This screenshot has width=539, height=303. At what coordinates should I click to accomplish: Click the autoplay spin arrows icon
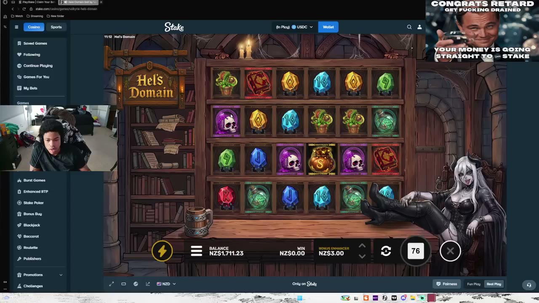[386, 251]
